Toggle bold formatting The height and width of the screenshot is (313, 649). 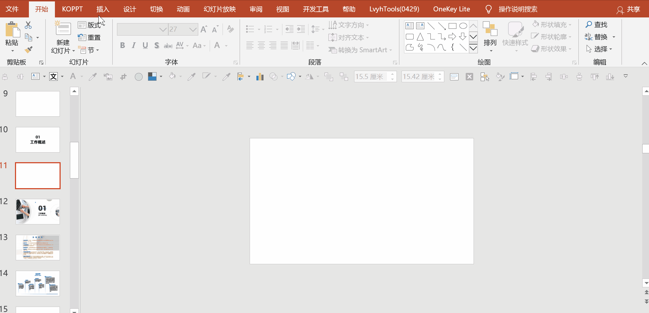click(122, 46)
